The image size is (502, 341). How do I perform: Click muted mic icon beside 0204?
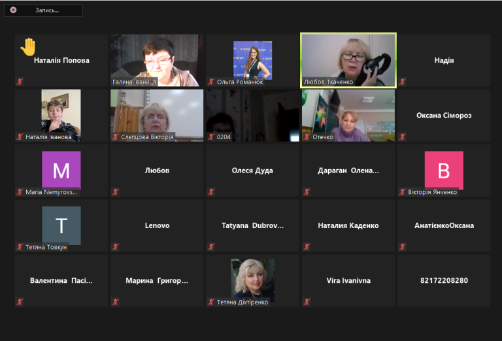(211, 137)
